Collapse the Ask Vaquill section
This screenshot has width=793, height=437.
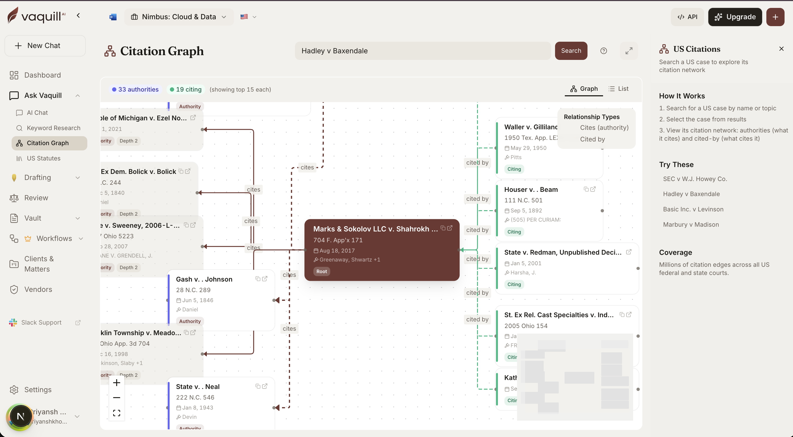(78, 96)
